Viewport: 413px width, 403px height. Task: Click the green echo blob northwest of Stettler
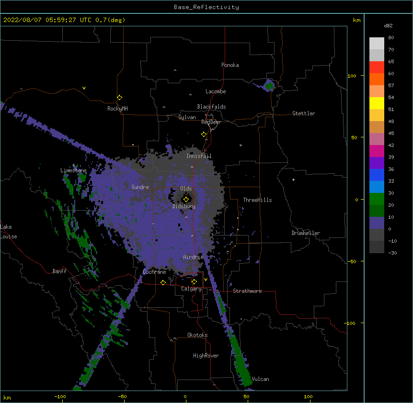pyautogui.click(x=269, y=86)
